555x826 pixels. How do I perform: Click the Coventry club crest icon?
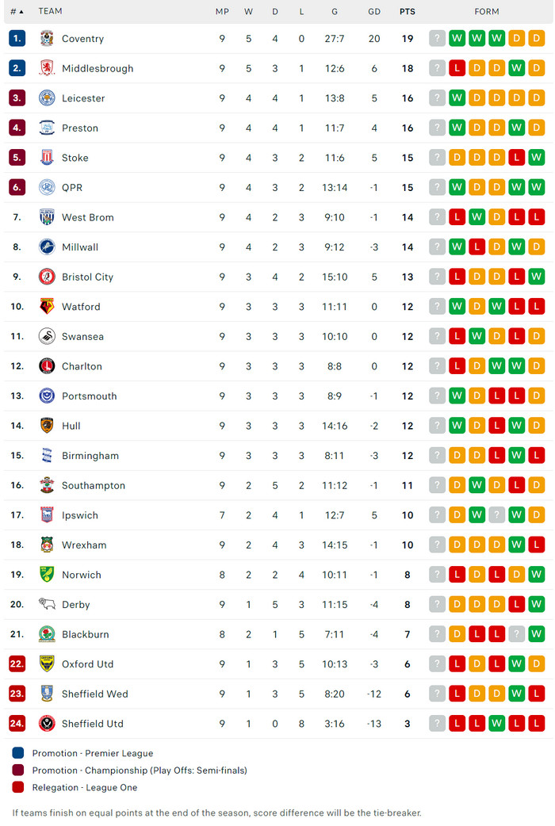click(x=47, y=39)
